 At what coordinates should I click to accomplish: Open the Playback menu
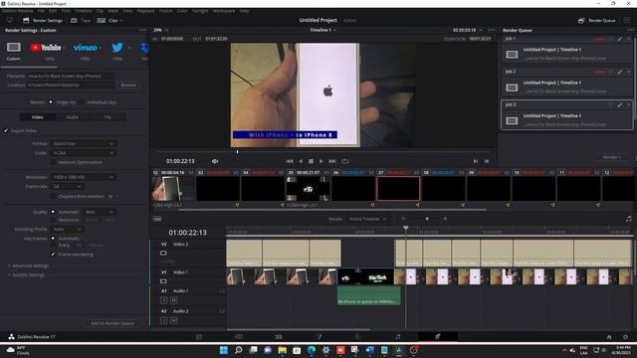pyautogui.click(x=145, y=11)
